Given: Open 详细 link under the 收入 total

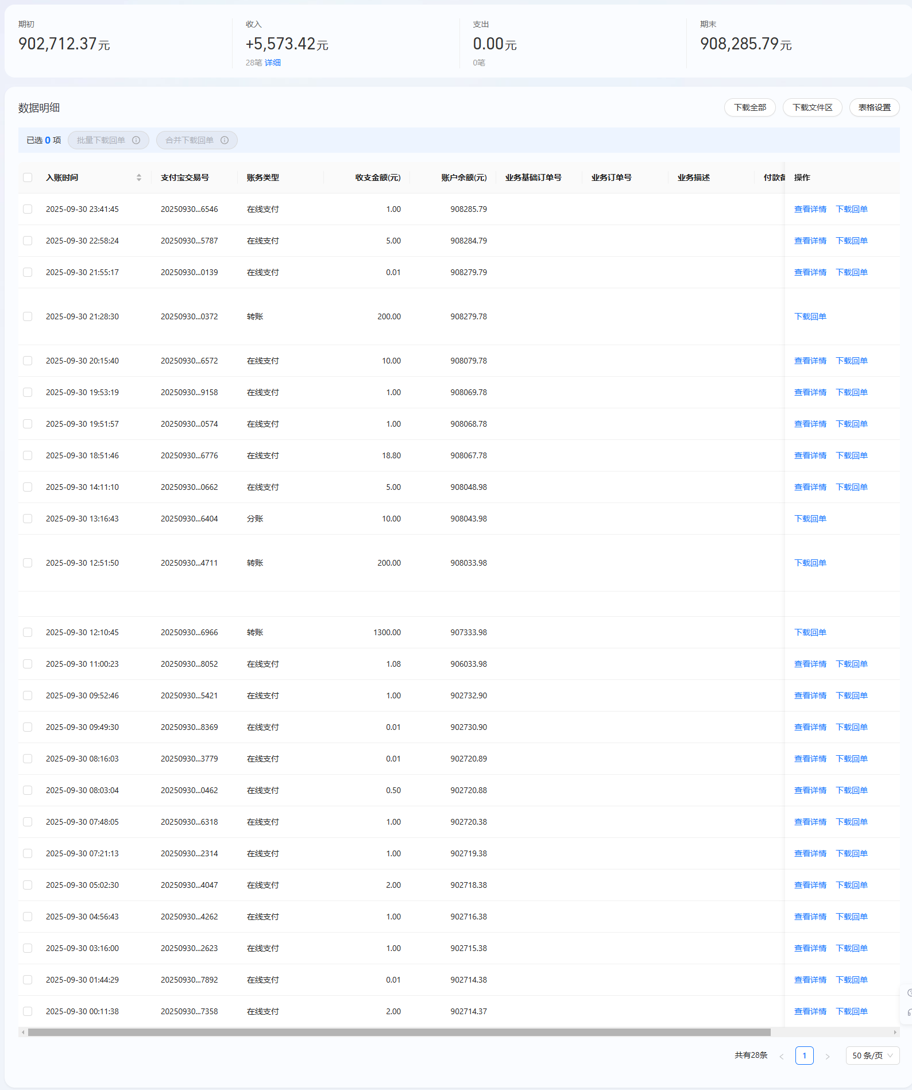Looking at the screenshot, I should [x=273, y=63].
